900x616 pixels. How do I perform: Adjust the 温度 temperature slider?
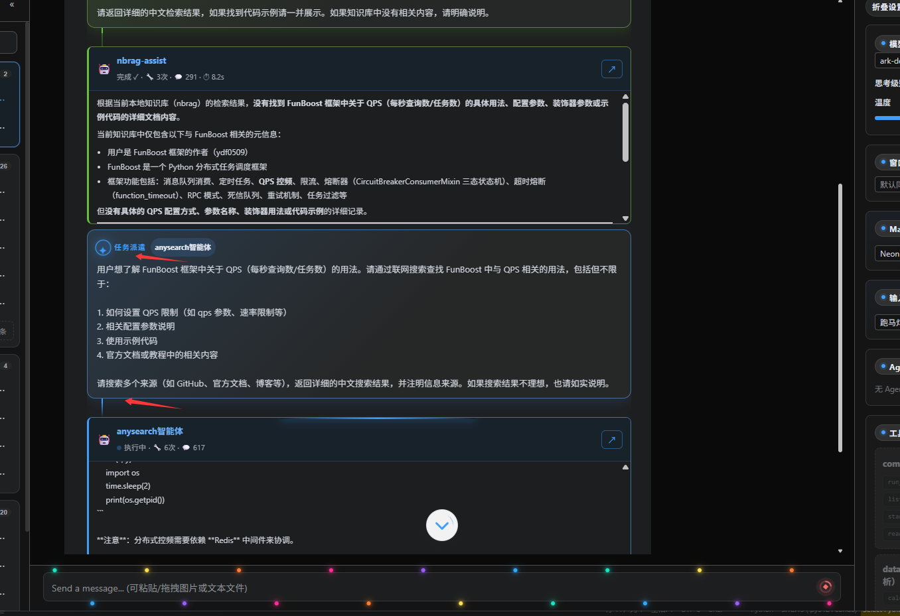point(887,118)
